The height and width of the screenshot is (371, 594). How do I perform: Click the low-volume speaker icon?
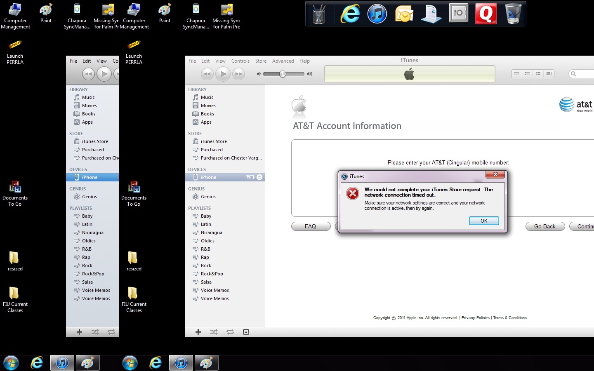click(x=259, y=74)
